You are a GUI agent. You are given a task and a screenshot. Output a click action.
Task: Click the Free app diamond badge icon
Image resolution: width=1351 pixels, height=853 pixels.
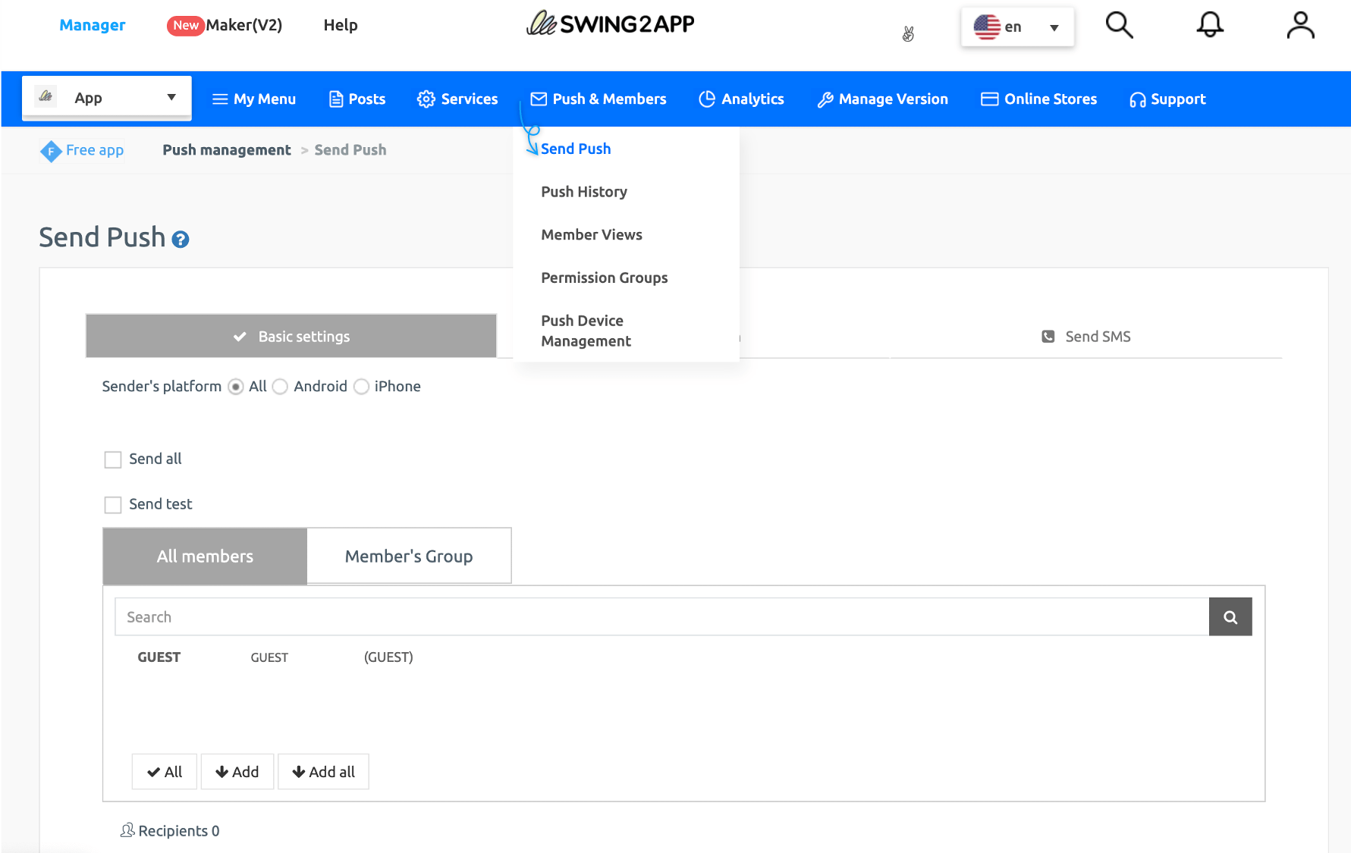[x=51, y=151]
